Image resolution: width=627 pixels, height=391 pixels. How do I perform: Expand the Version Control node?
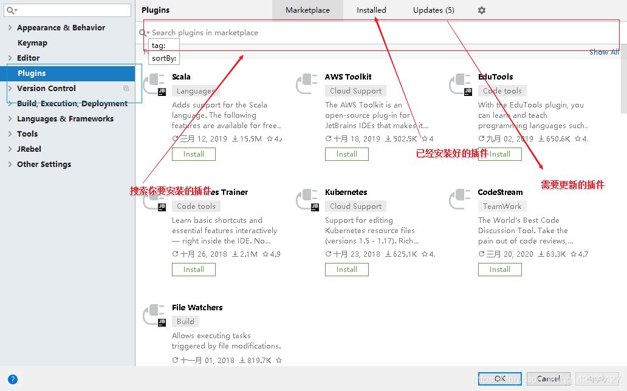[x=10, y=89]
